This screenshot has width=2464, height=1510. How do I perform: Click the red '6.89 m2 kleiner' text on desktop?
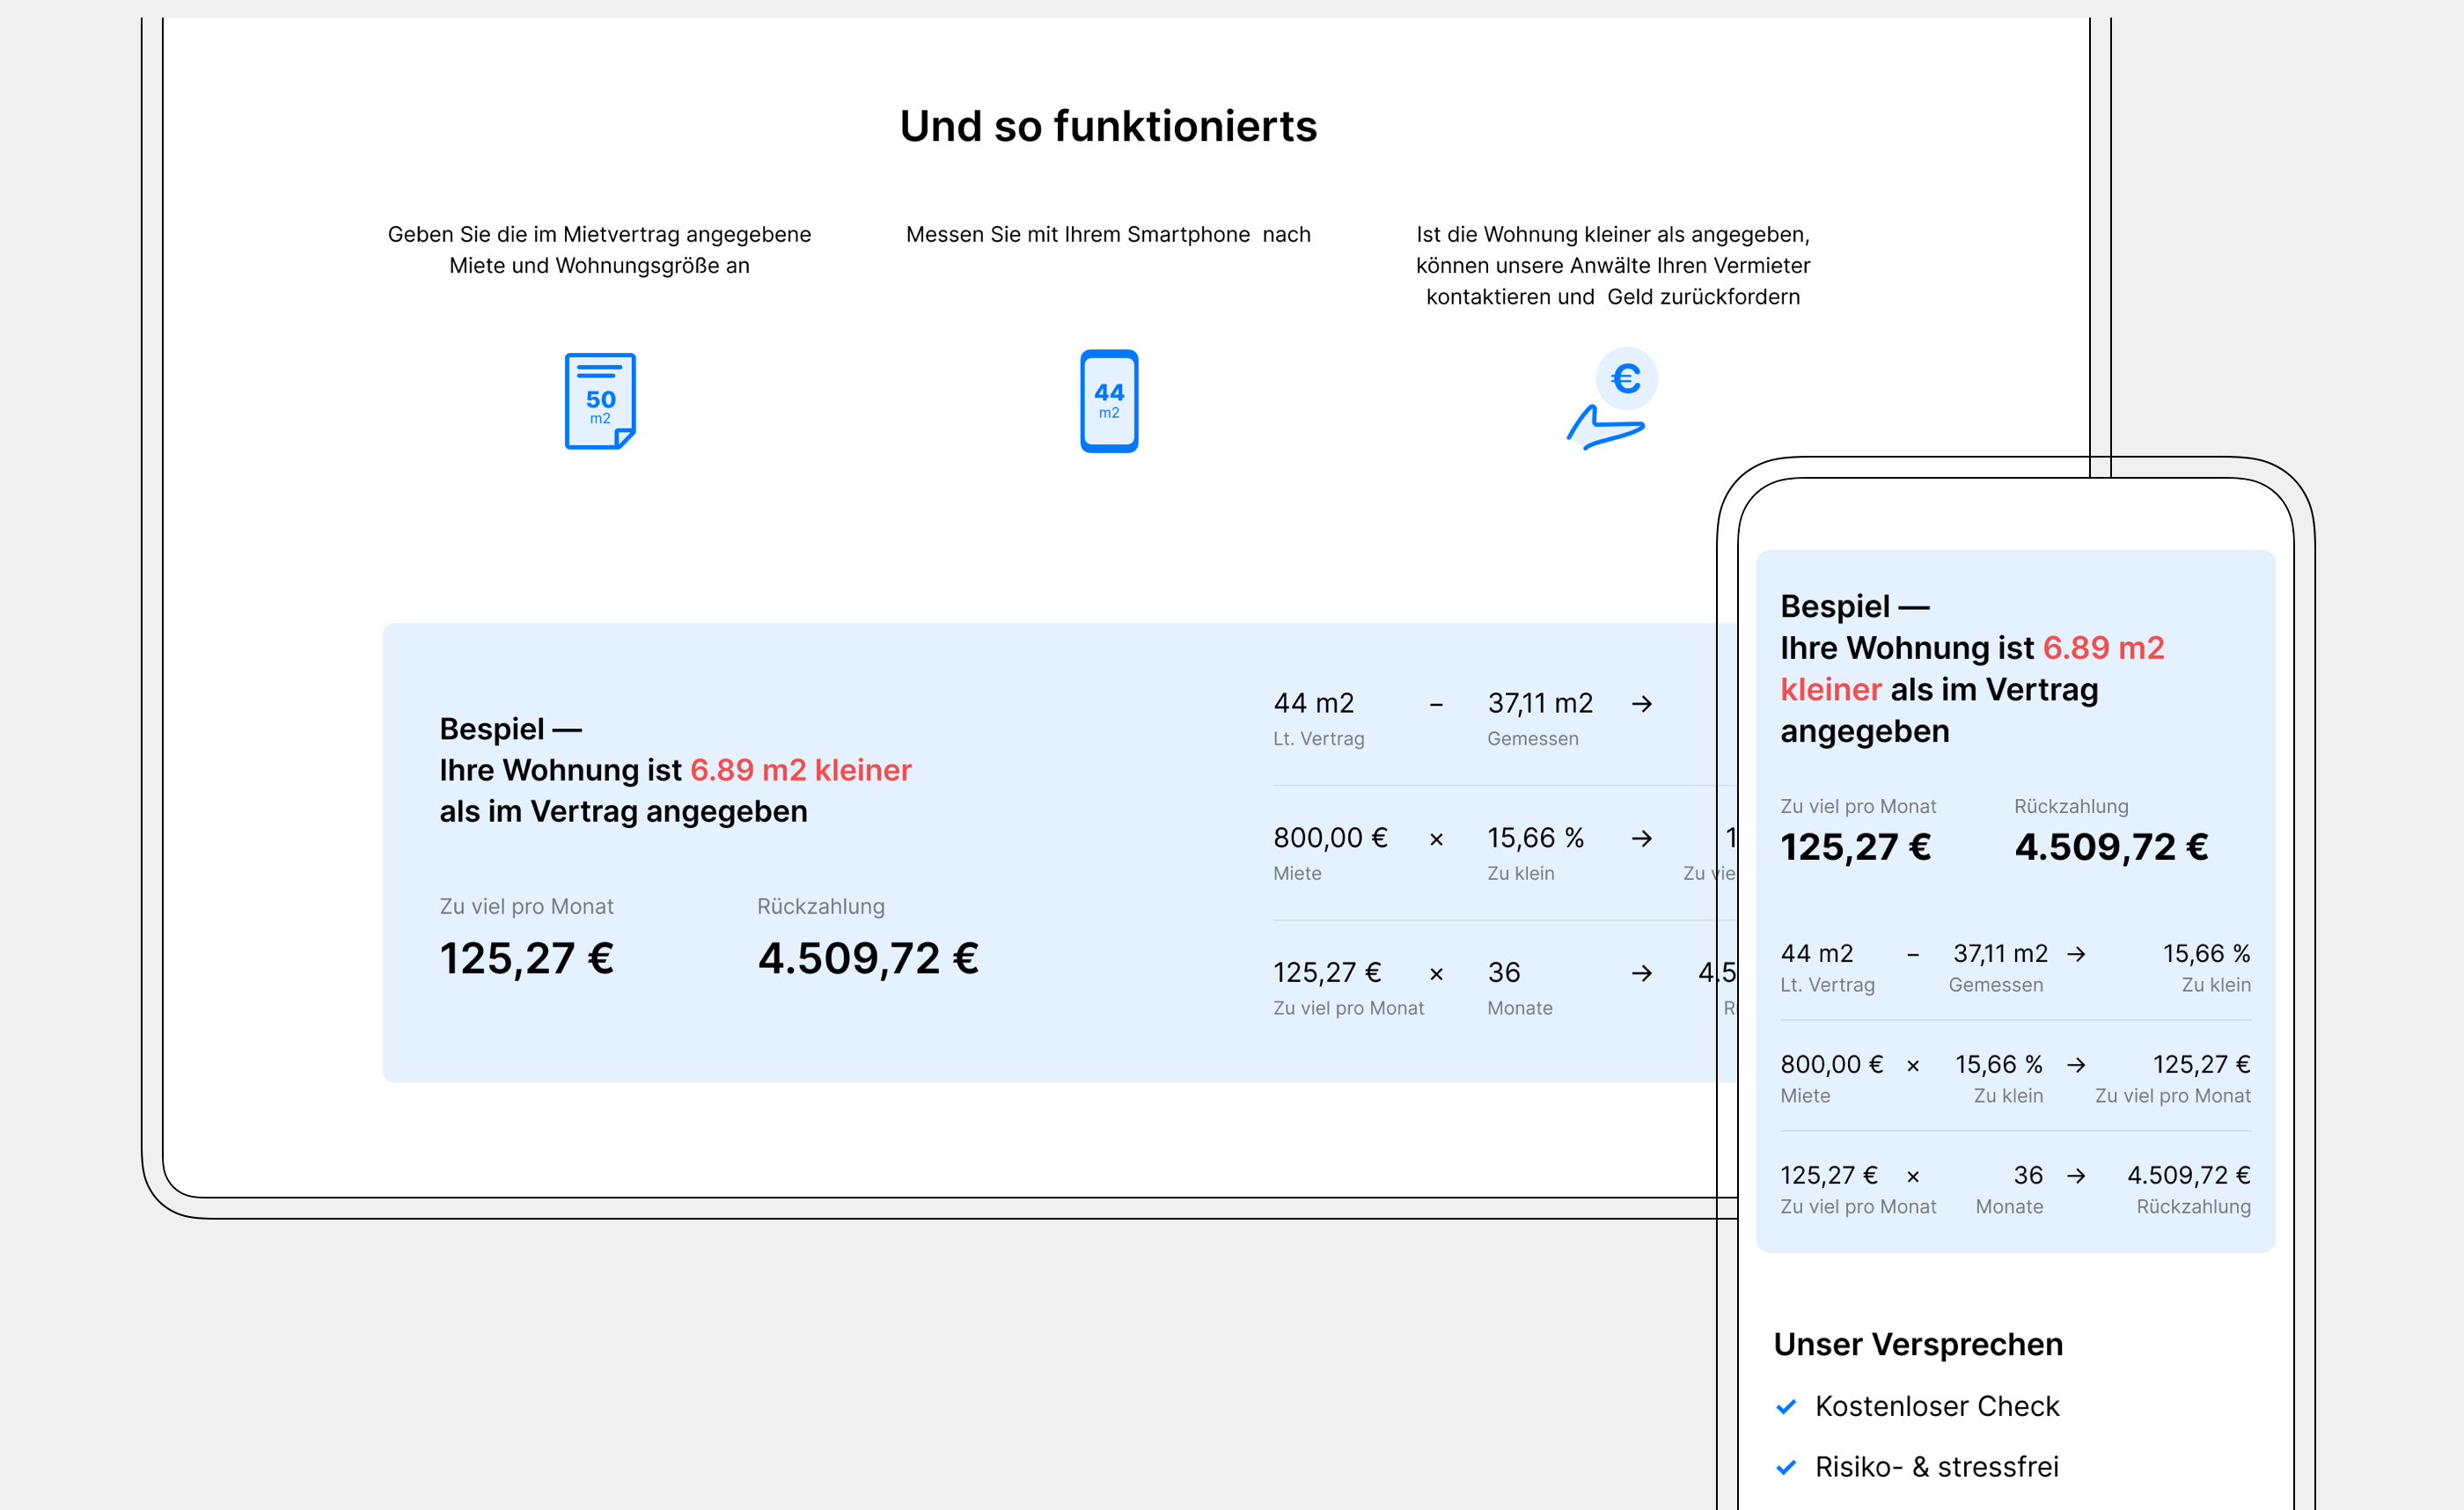pyautogui.click(x=801, y=770)
